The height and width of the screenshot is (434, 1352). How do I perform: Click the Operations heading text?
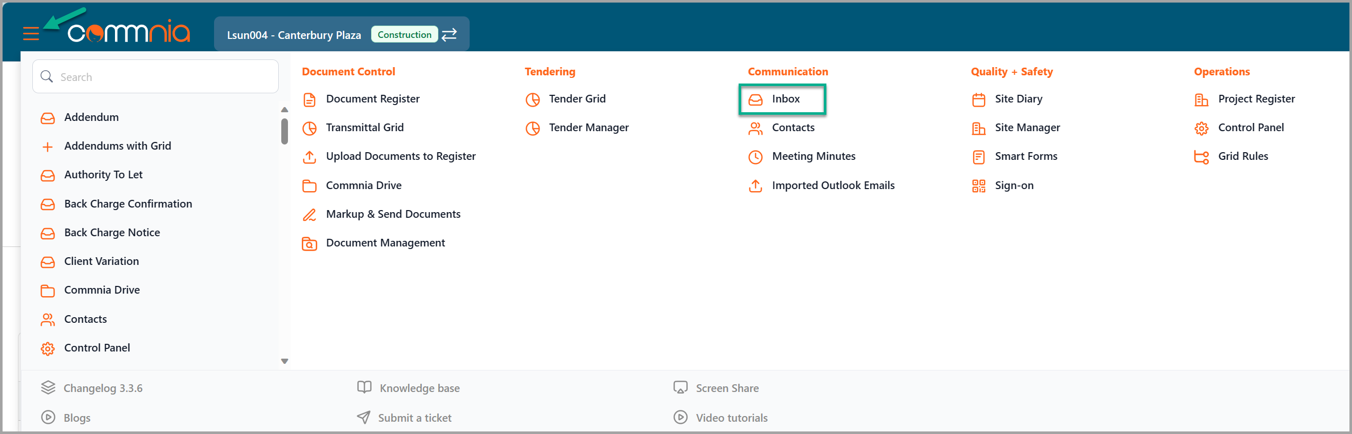point(1222,72)
